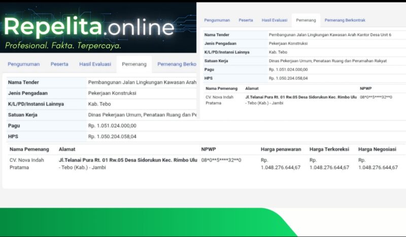The image size is (406, 237).
Task: Open Hasil Evaluasi tab in left panel
Action: (95, 64)
